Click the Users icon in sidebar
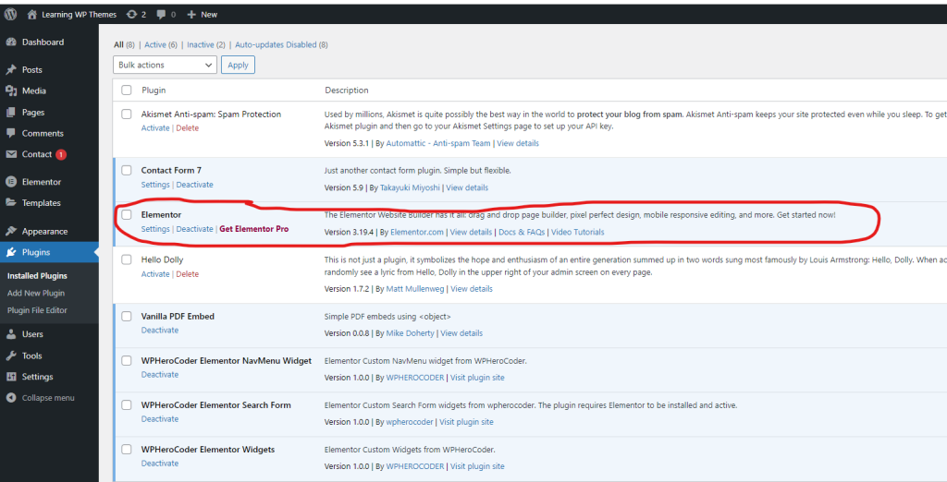This screenshot has width=947, height=482. point(11,334)
